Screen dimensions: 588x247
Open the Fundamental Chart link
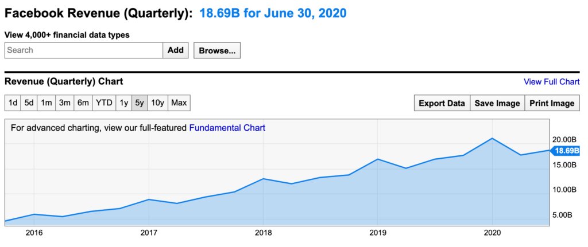point(227,128)
